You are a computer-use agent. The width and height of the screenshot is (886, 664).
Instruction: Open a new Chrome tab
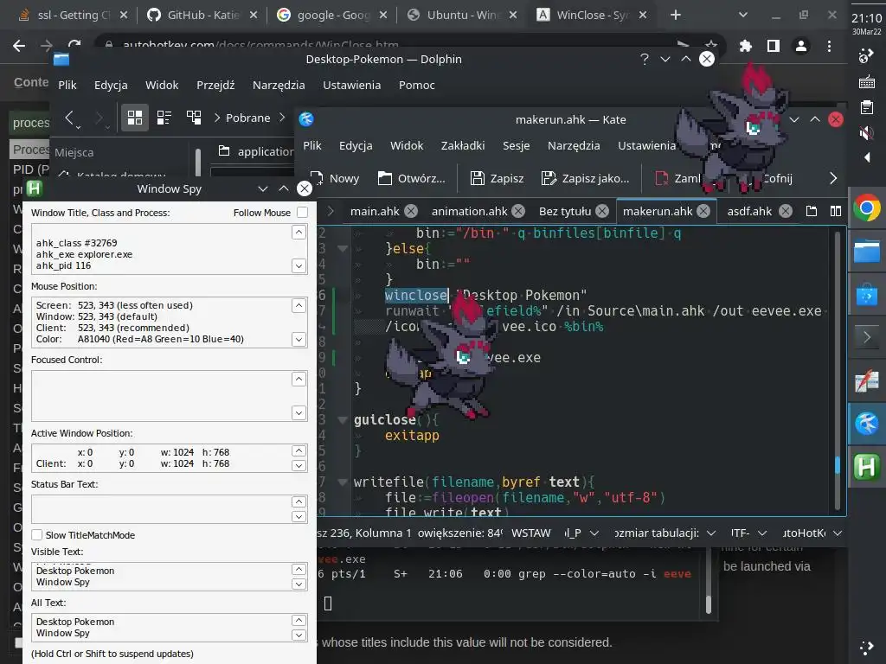coord(675,16)
